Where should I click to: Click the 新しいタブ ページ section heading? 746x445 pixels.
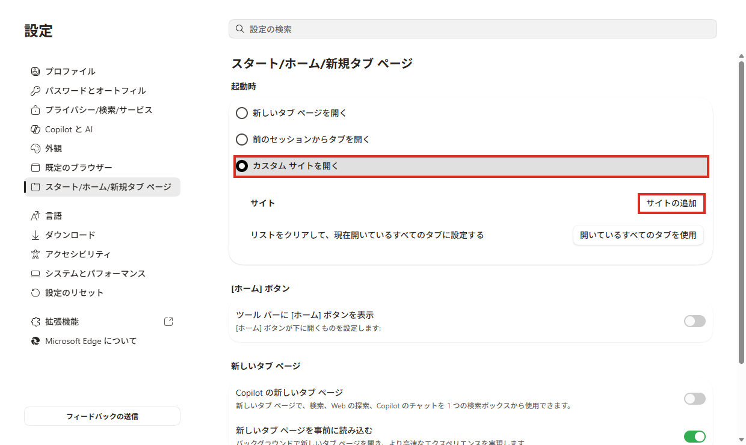pos(265,366)
